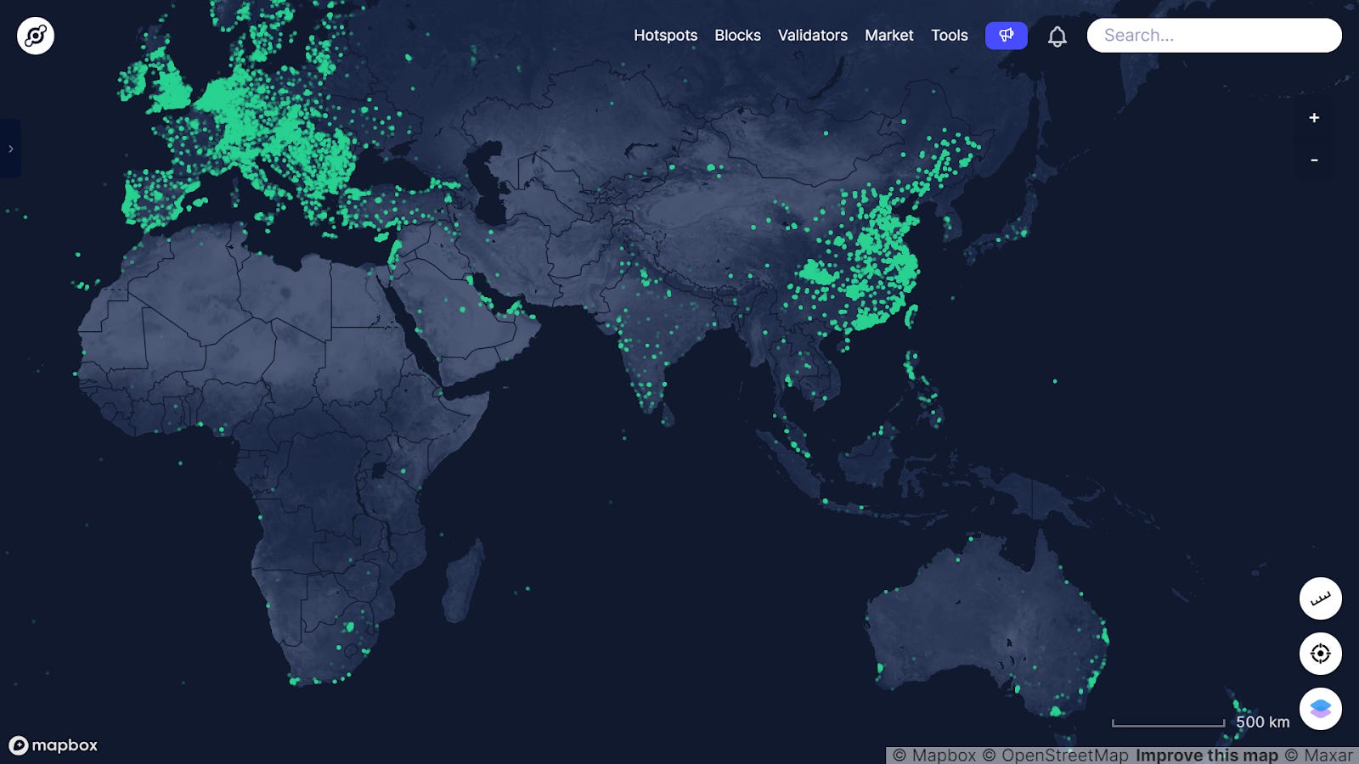Viewport: 1359px width, 764px height.
Task: Open the © Maxar attribution link
Action: (1318, 756)
